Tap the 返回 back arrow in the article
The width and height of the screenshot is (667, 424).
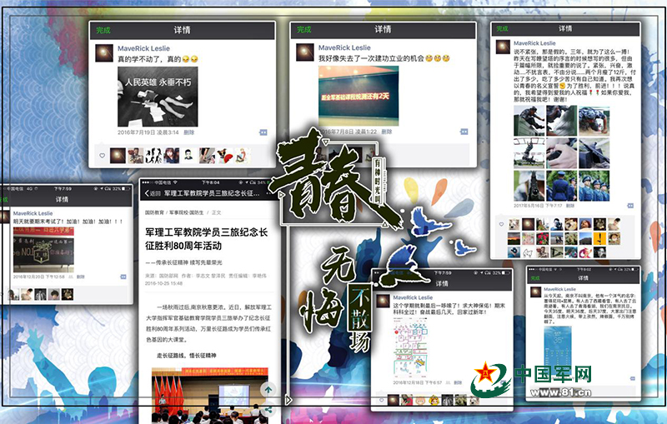[153, 193]
